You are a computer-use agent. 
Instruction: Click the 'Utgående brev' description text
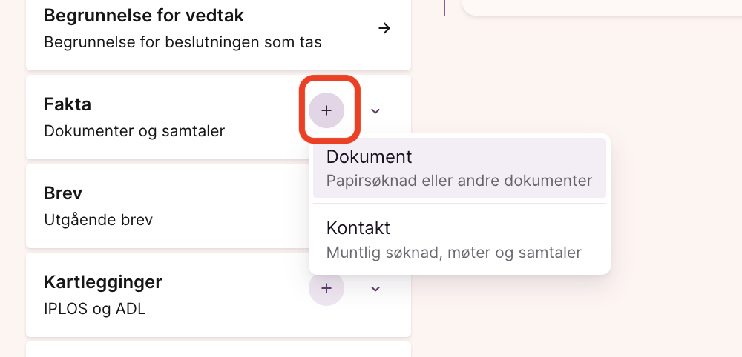point(99,220)
